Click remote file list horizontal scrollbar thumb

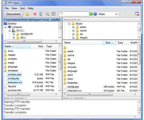coord(89,94)
